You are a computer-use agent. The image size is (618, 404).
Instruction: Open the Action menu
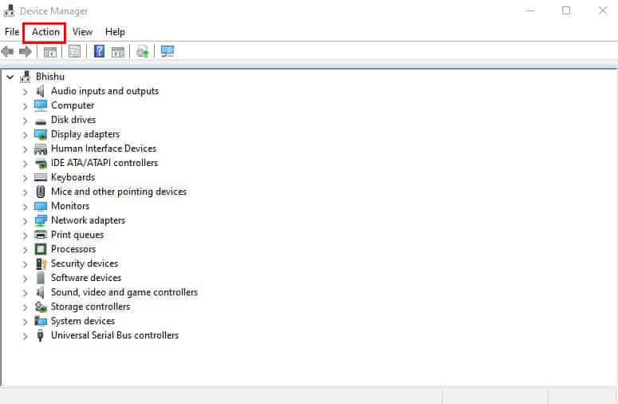coord(45,32)
